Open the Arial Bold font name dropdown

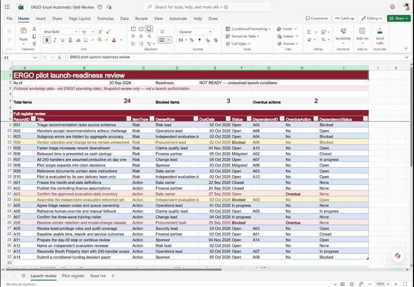76,32
